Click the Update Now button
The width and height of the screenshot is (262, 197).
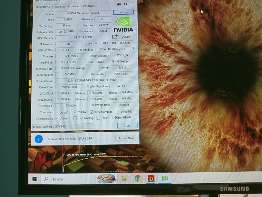click(126, 138)
